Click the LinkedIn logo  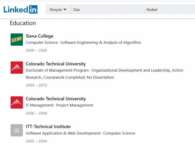pyautogui.click(x=20, y=9)
